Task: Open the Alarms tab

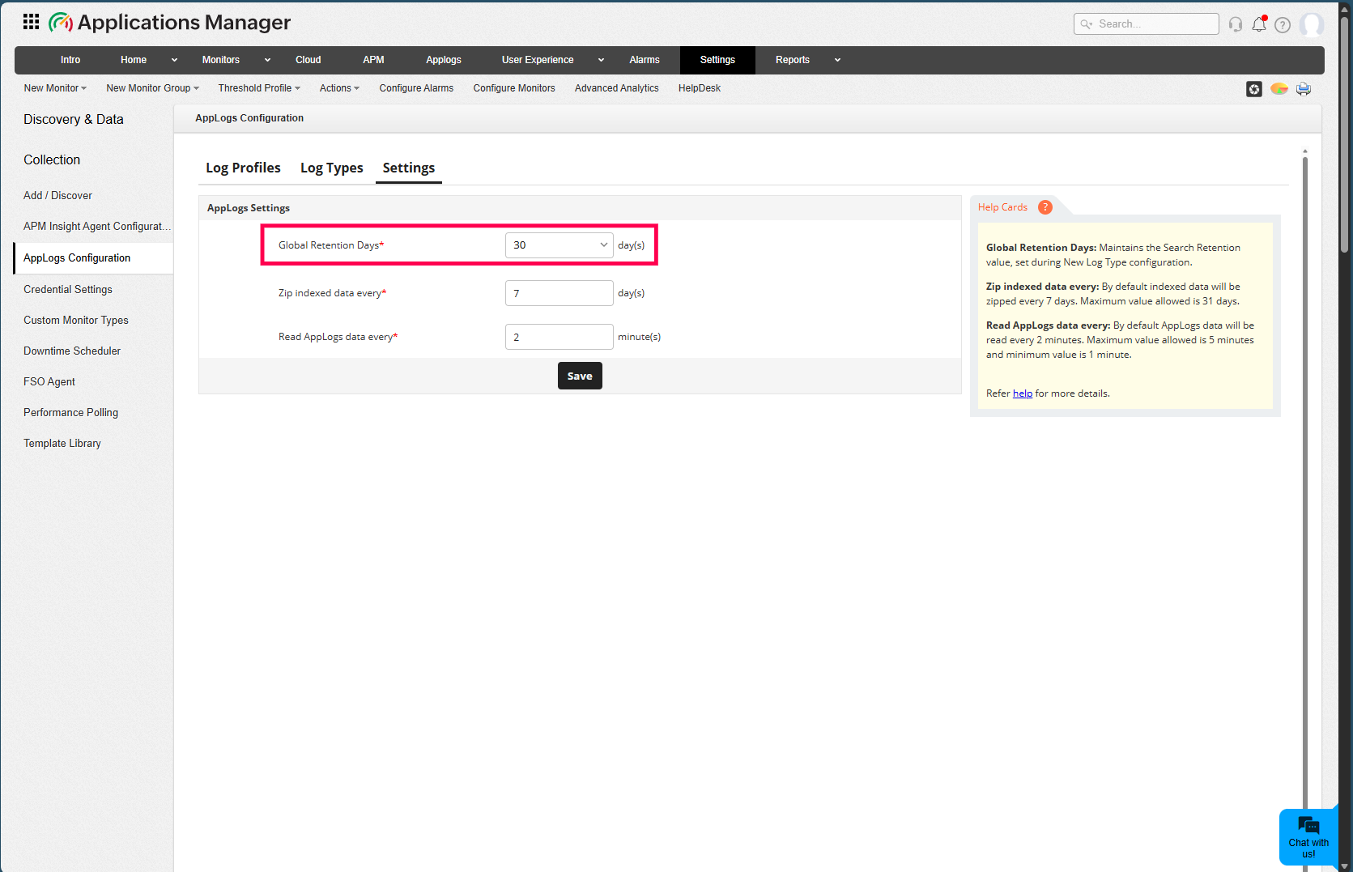Action: coord(645,60)
